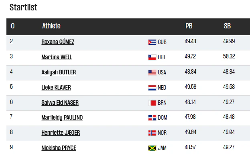Click the PB column header
This screenshot has width=250, height=158.
[189, 26]
